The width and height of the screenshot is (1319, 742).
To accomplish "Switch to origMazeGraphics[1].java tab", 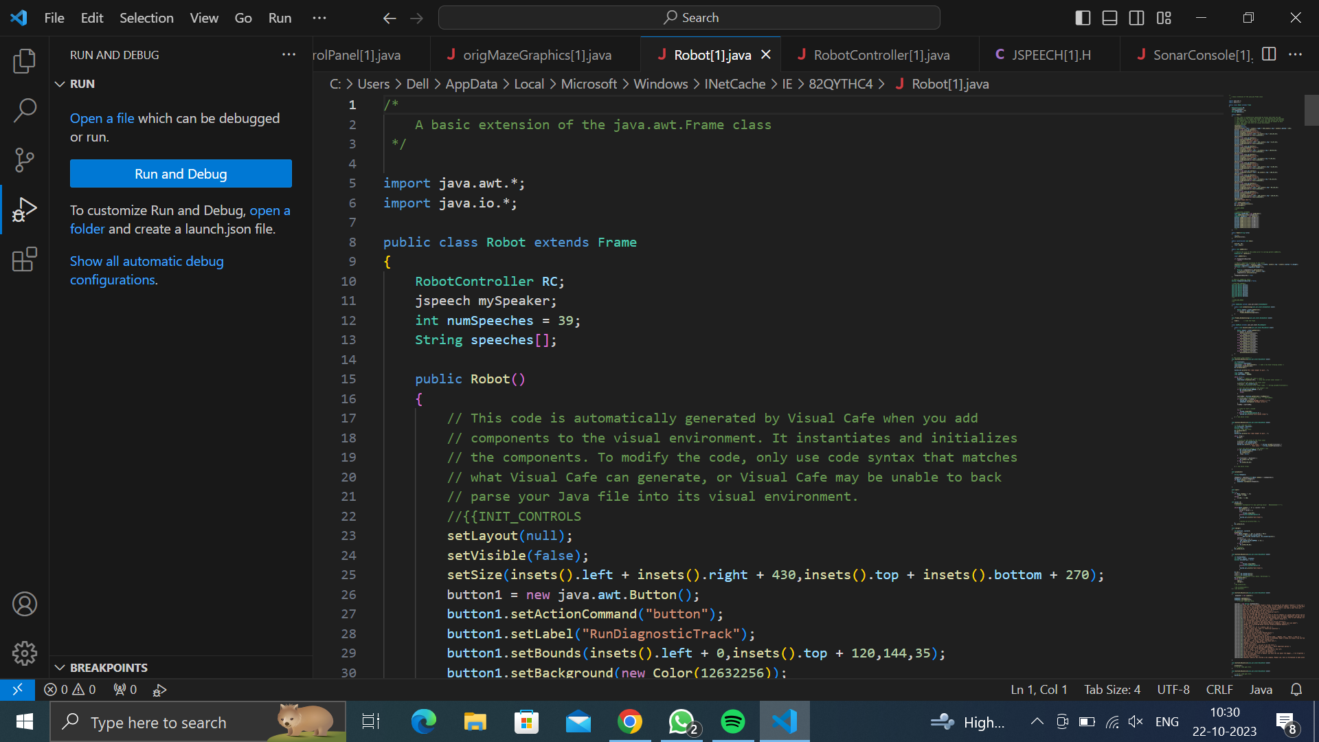I will [x=535, y=55].
